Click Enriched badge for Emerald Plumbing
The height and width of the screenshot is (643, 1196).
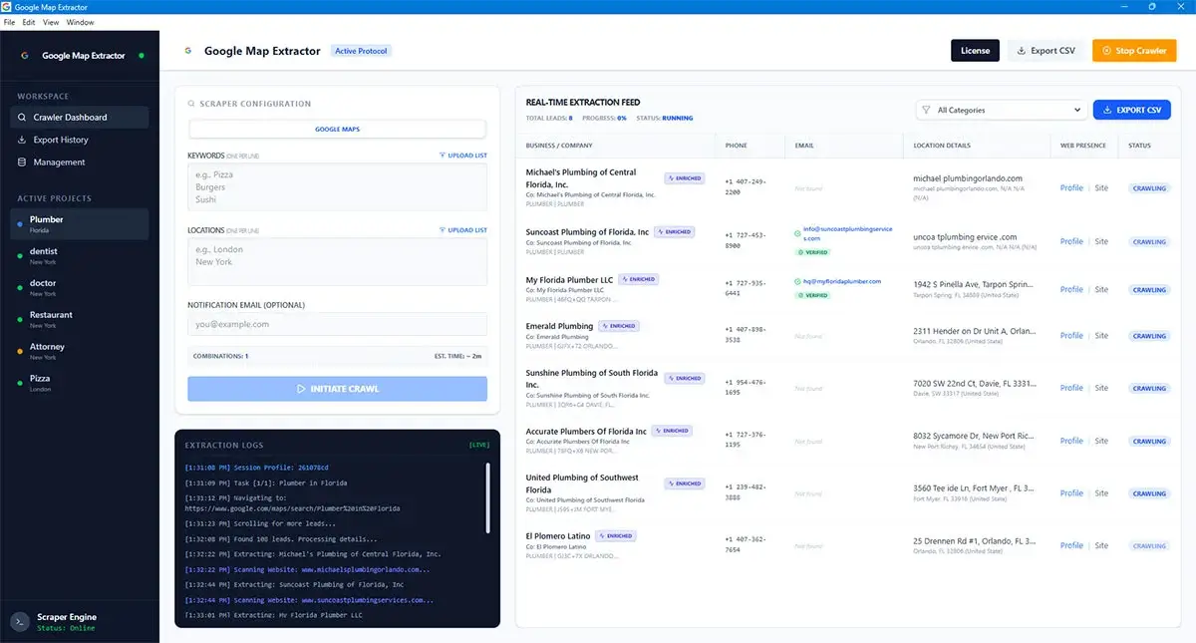pyautogui.click(x=619, y=326)
